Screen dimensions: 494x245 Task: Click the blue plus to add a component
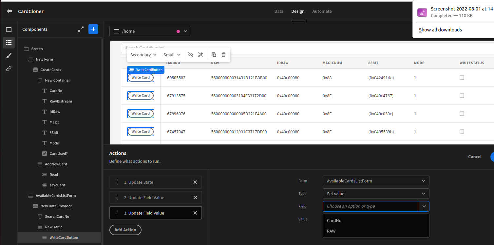click(x=93, y=29)
